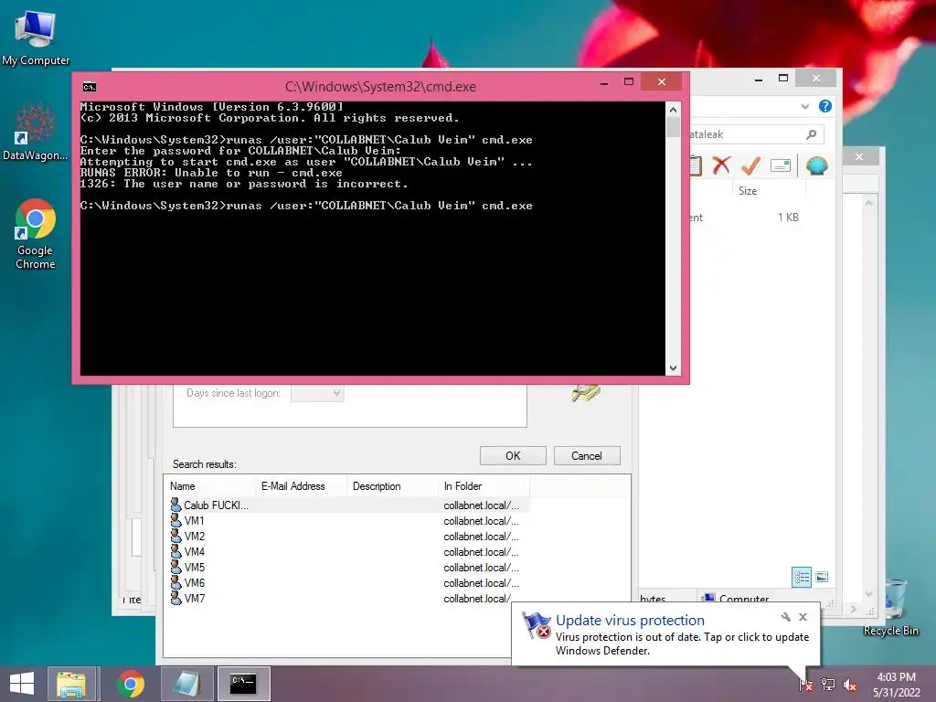936x702 pixels.
Task: Click cmd scrollbar down arrow
Action: (x=674, y=368)
